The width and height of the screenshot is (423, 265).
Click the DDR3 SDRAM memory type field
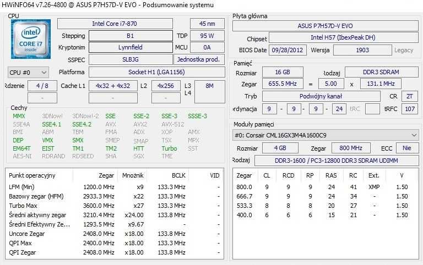pyautogui.click(x=382, y=72)
